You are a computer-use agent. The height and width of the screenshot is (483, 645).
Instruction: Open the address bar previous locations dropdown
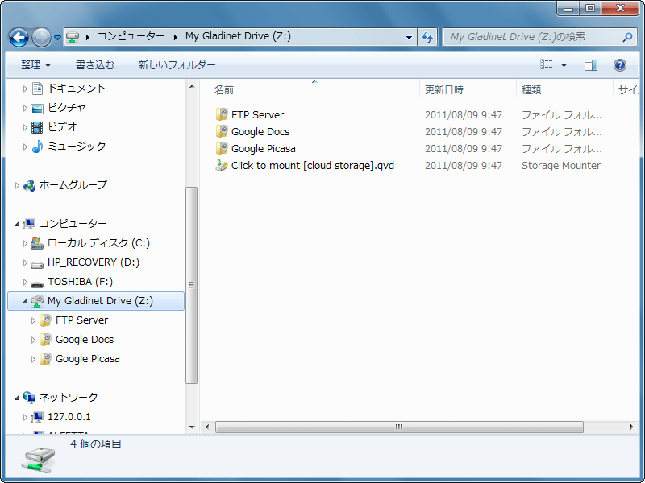point(409,37)
